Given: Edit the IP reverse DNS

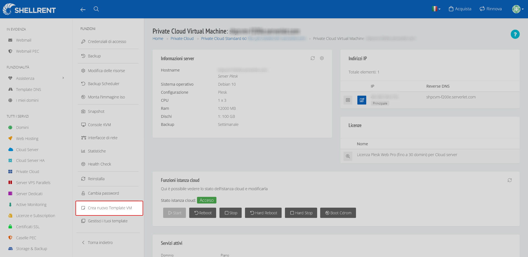Looking at the screenshot, I should [362, 100].
